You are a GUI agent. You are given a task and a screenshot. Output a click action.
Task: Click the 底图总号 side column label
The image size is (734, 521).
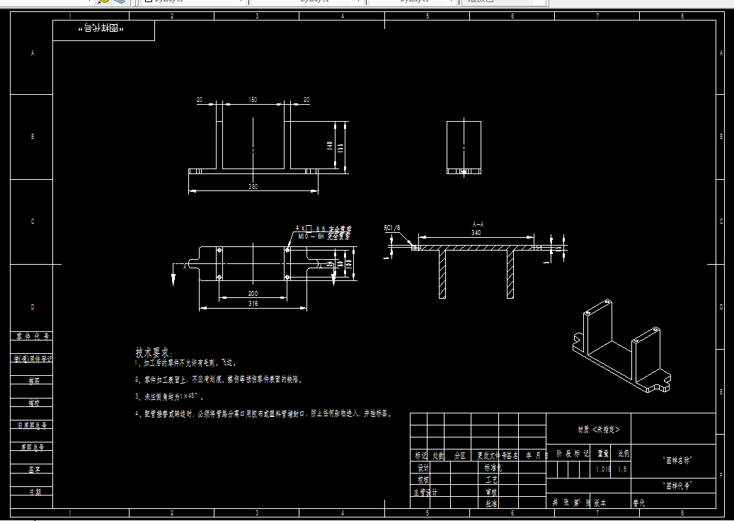(x=33, y=447)
